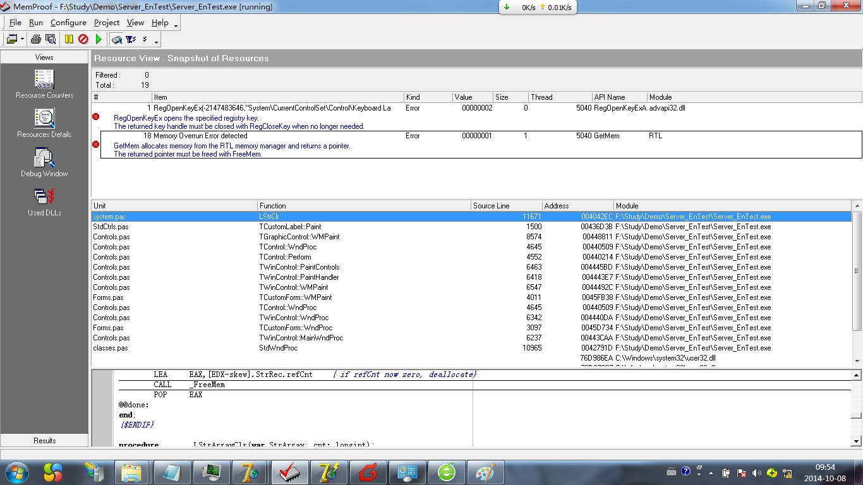Viewport: 863px width, 485px height.
Task: Click error icon on Memory Overrun row
Action: coord(96,145)
